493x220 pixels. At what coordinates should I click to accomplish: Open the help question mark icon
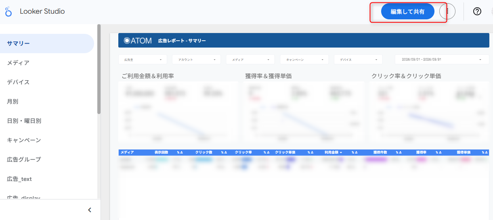click(x=477, y=12)
